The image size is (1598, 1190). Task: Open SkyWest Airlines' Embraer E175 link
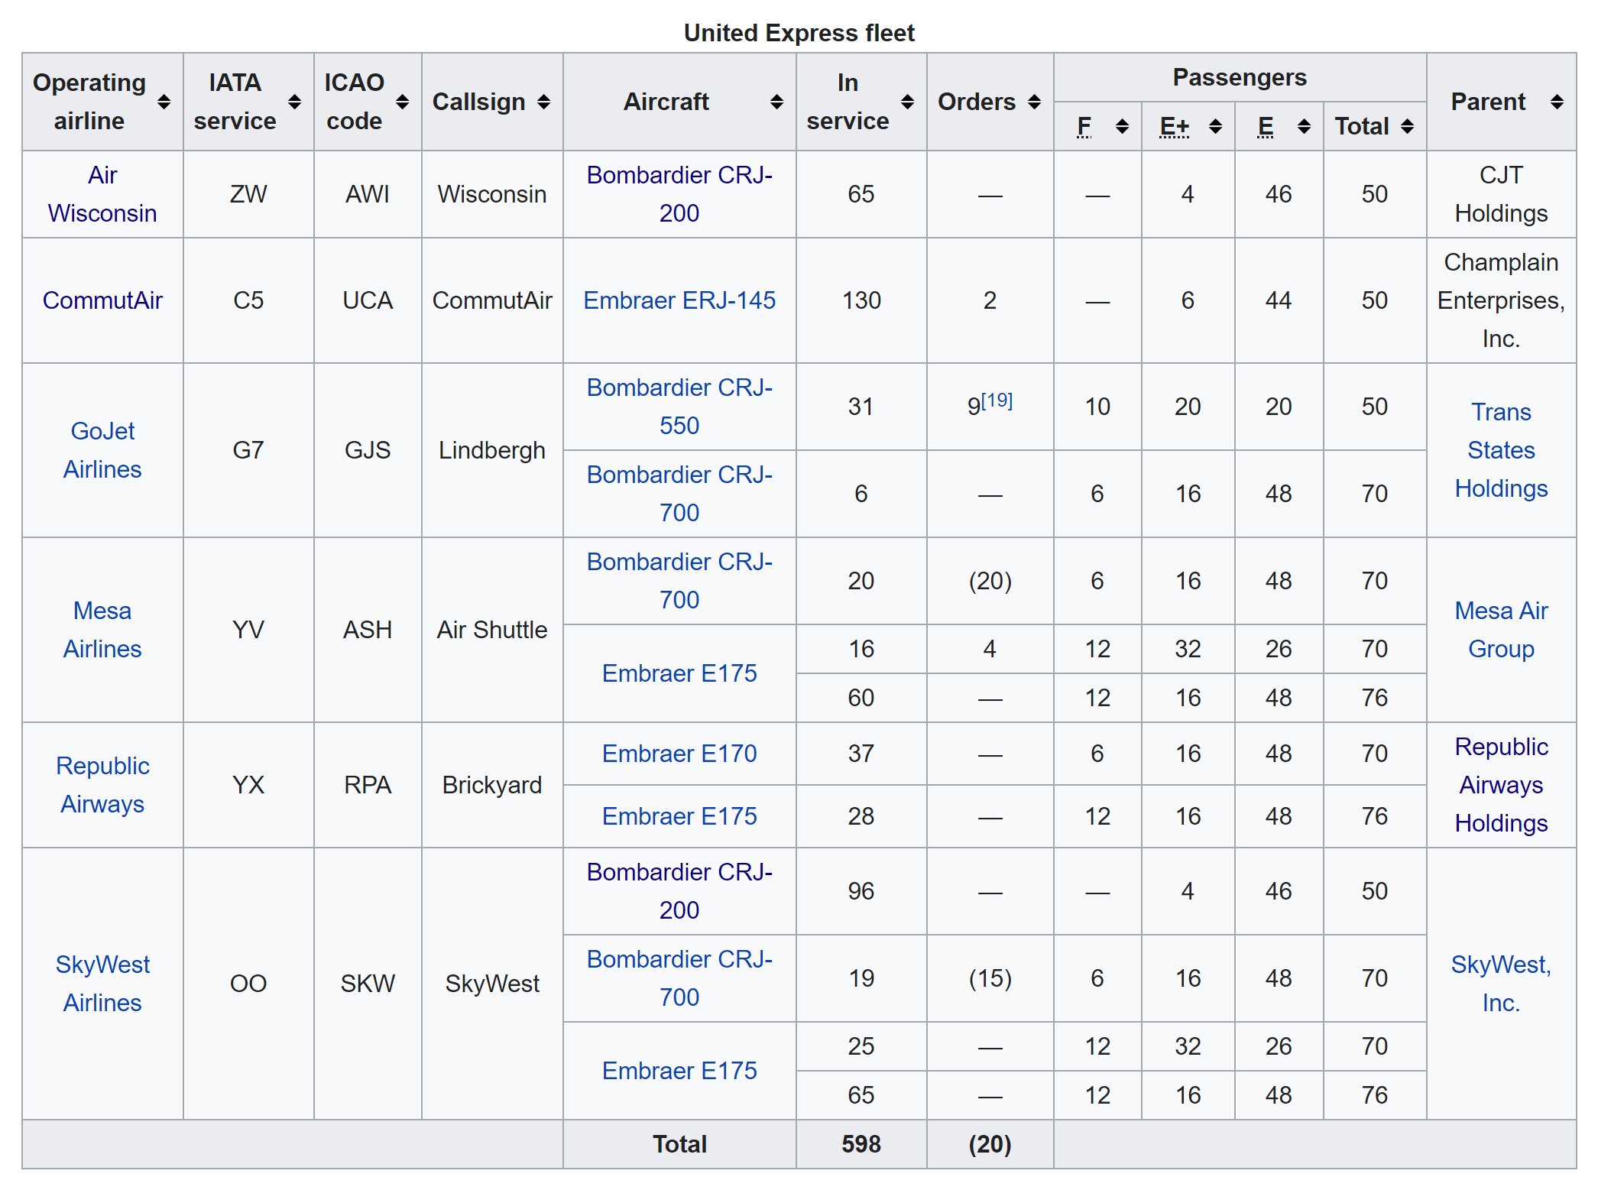pos(679,1071)
